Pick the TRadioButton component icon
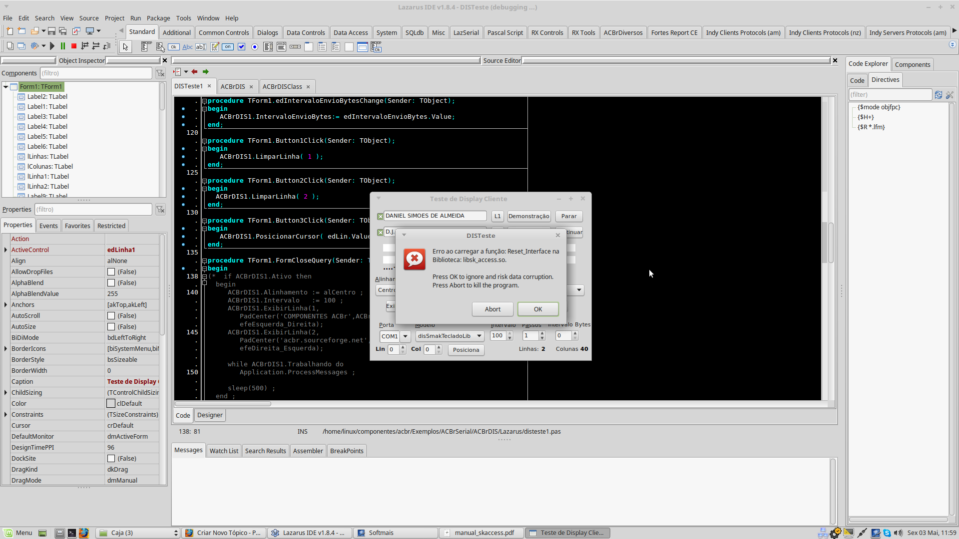Screen dimensions: 959x539 [x=255, y=47]
